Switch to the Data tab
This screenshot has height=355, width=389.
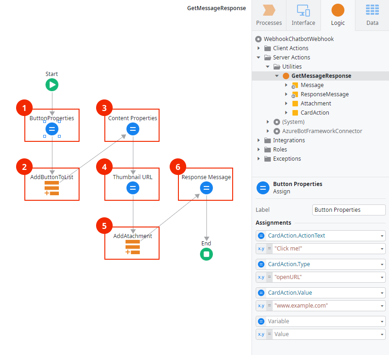tap(372, 15)
